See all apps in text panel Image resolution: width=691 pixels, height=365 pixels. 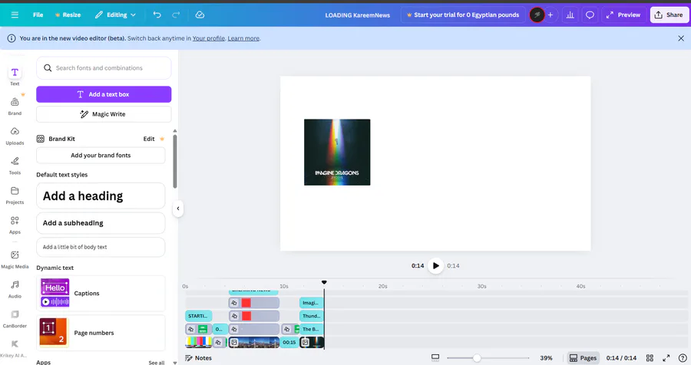coord(156,363)
